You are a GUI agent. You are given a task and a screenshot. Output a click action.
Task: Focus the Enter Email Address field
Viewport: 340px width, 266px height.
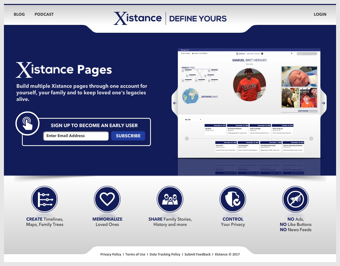click(76, 136)
